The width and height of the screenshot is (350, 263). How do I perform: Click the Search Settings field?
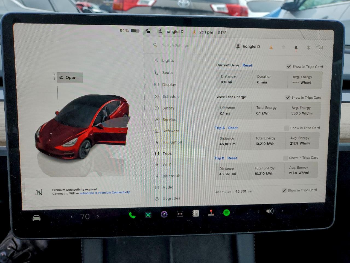pyautogui.click(x=176, y=45)
